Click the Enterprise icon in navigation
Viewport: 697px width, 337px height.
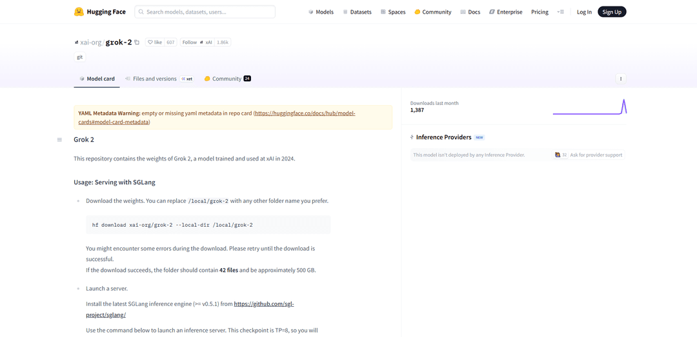tap(492, 12)
